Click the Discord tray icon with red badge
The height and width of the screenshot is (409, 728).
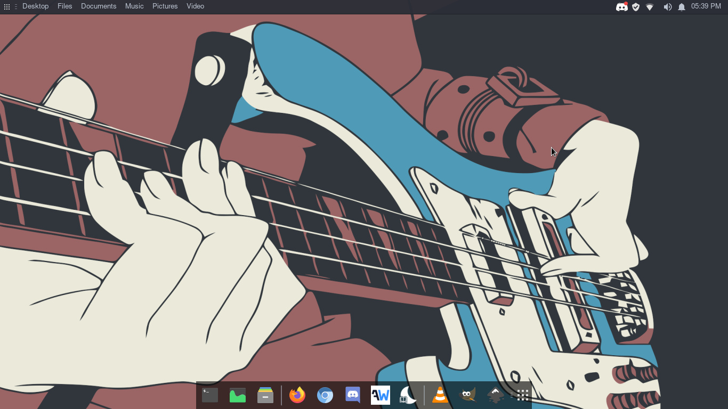pyautogui.click(x=621, y=7)
